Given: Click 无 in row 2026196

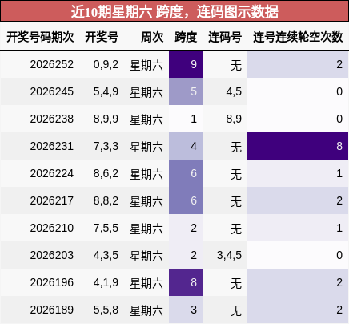Looking at the screenshot, I should coord(236,283).
